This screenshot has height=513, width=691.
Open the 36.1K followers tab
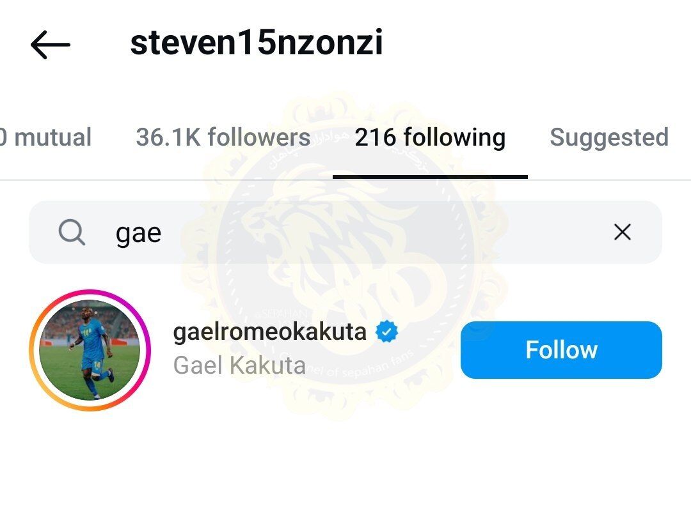223,137
